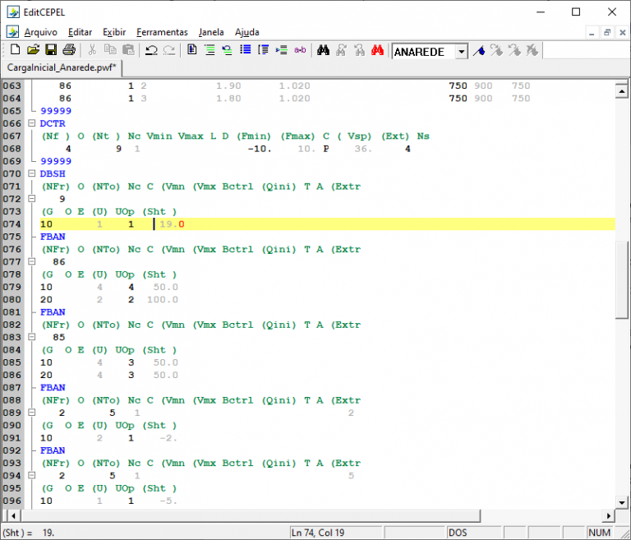Collapse the DCTR block at line 066
The image size is (631, 540).
coord(33,123)
